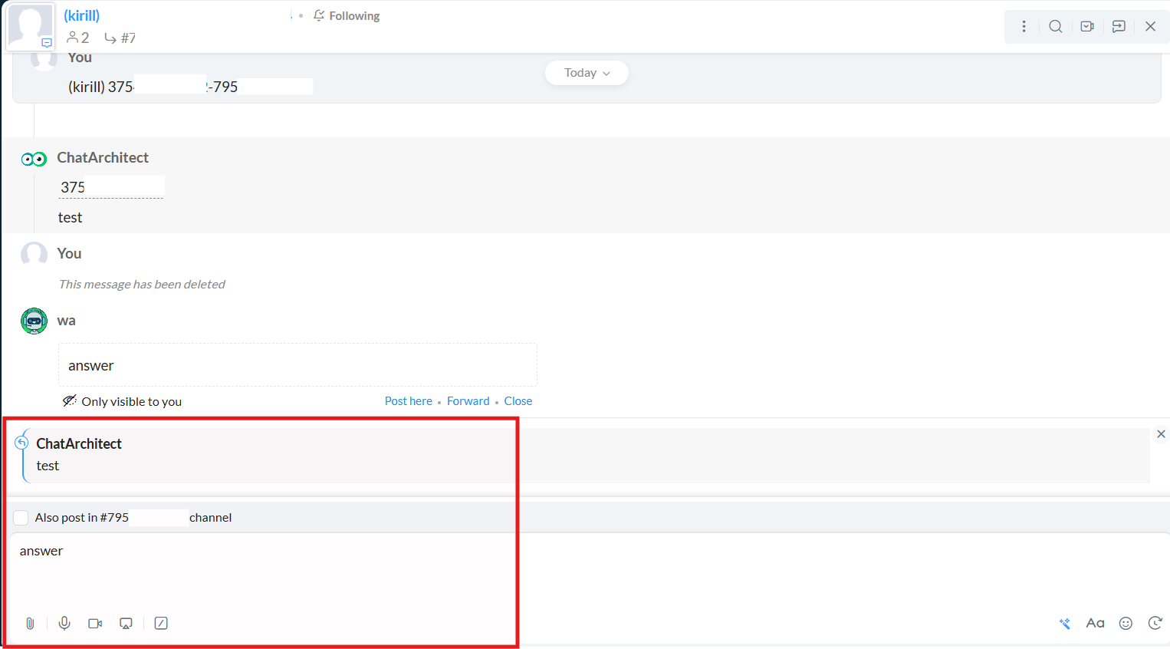Click the magic wand AI icon

pos(1065,624)
